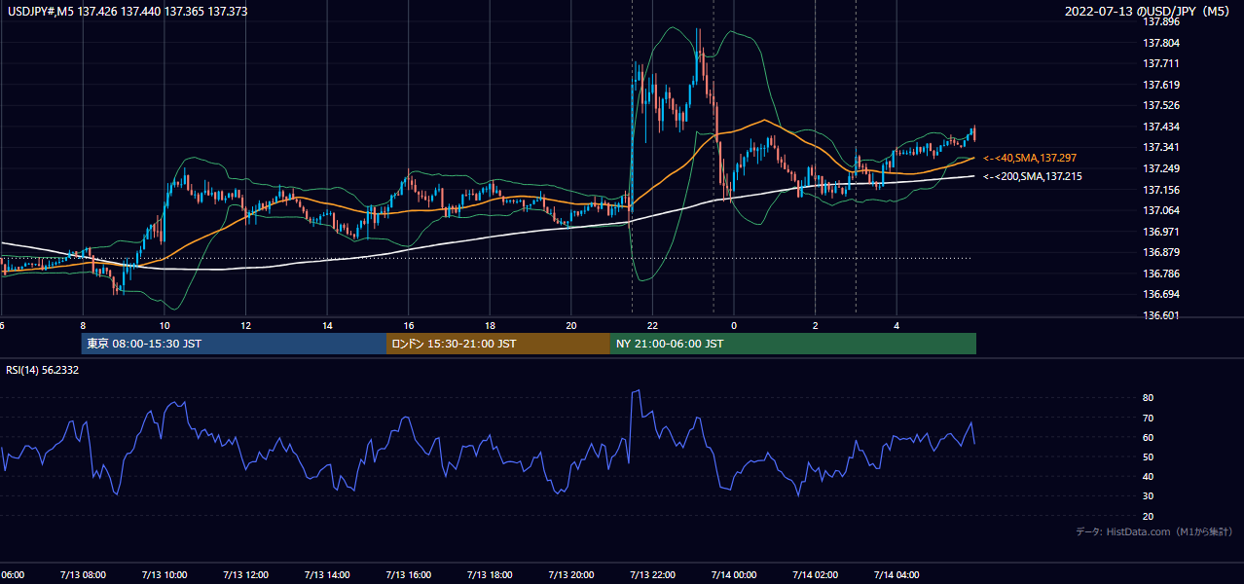Click the bottom time label 7/14 00:00
This screenshot has width=1244, height=584.
pyautogui.click(x=733, y=574)
